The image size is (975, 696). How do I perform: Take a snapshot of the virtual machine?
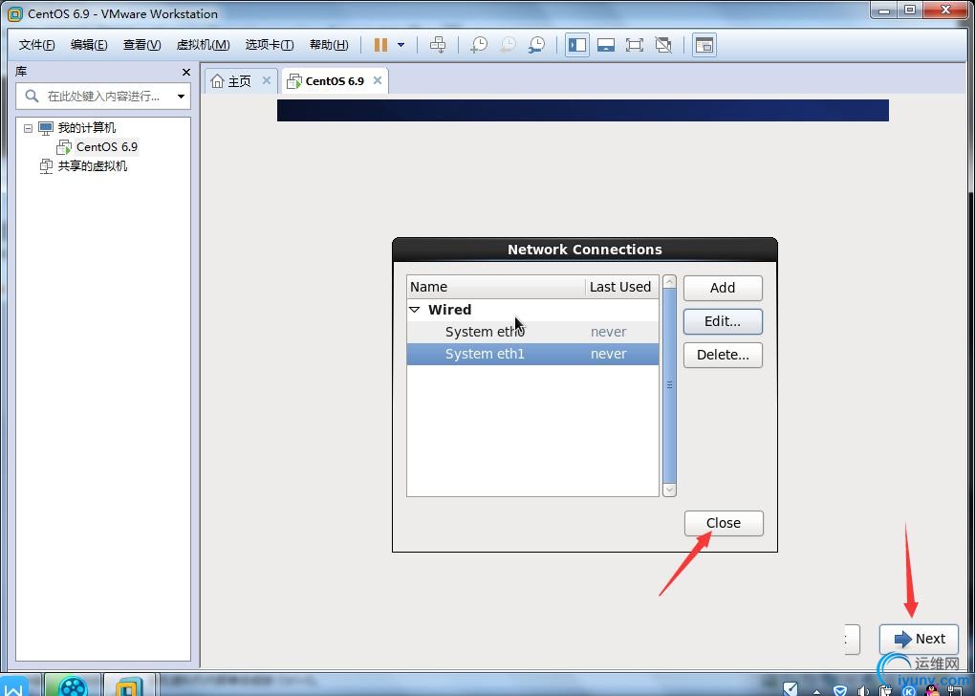(479, 45)
